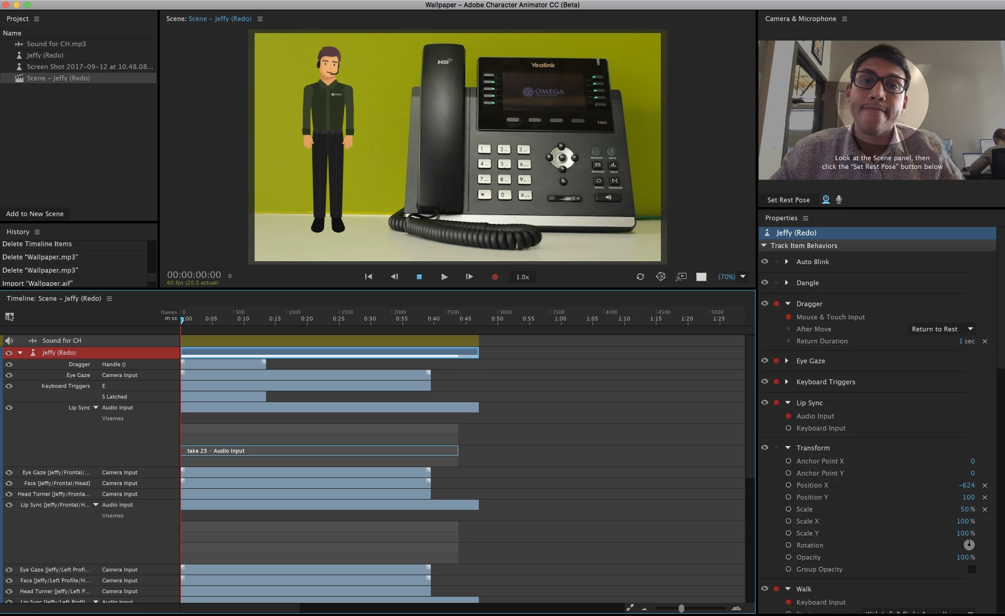Image resolution: width=1005 pixels, height=616 pixels.
Task: Play the scene
Action: coord(445,277)
